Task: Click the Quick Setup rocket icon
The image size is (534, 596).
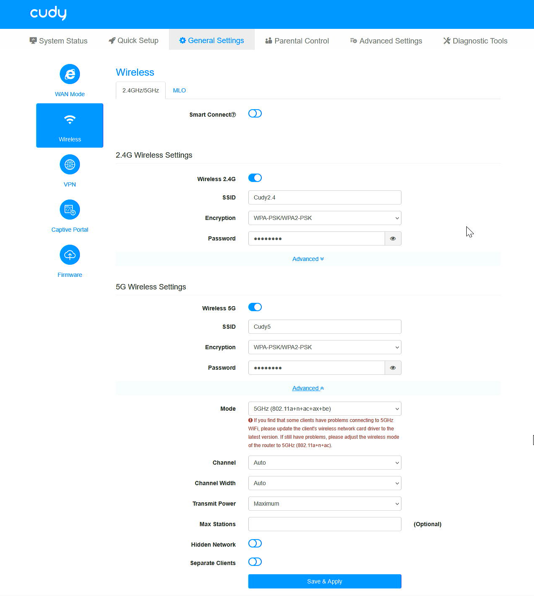Action: click(x=112, y=41)
